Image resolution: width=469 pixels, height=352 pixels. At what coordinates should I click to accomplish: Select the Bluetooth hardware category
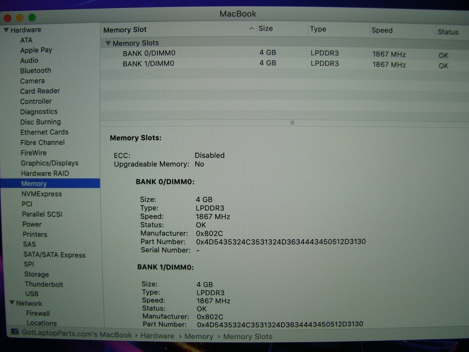35,71
